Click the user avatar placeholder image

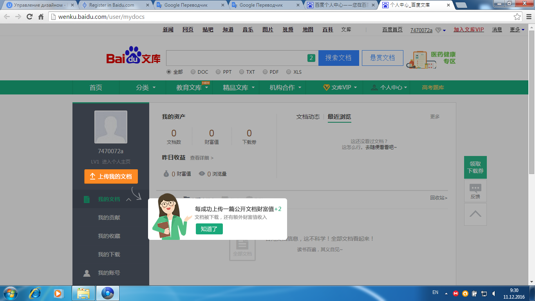click(111, 127)
